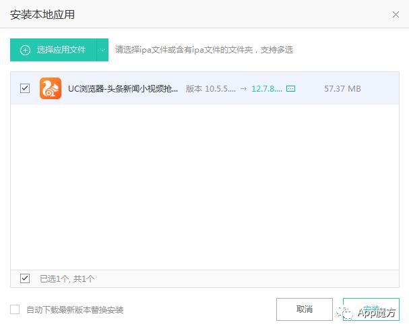Uncheck the UC浏览器 app checkbox
This screenshot has width=409, height=331.
(x=25, y=88)
